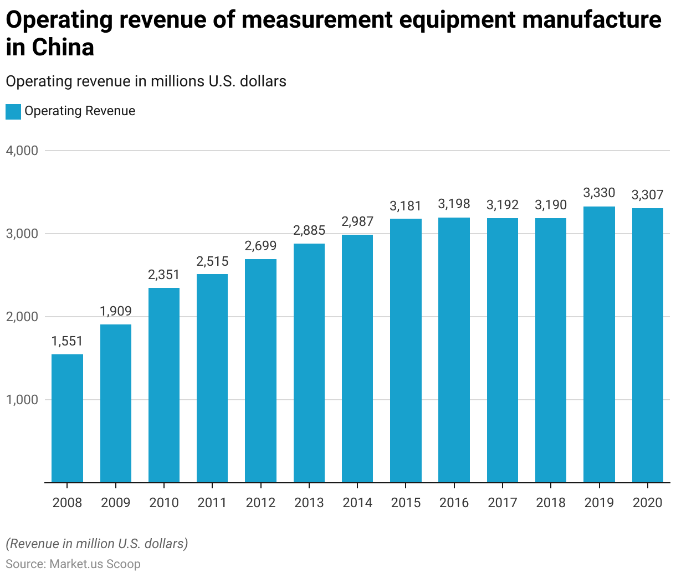Viewport: 676px width, 578px height.
Task: Select the 2018 x-axis year label
Action: (x=551, y=503)
